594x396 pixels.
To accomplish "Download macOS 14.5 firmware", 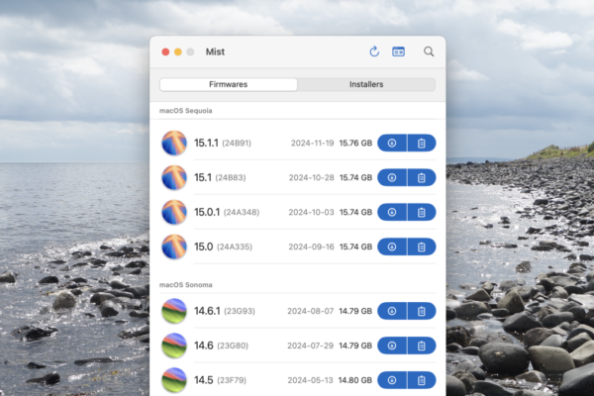I will point(392,380).
